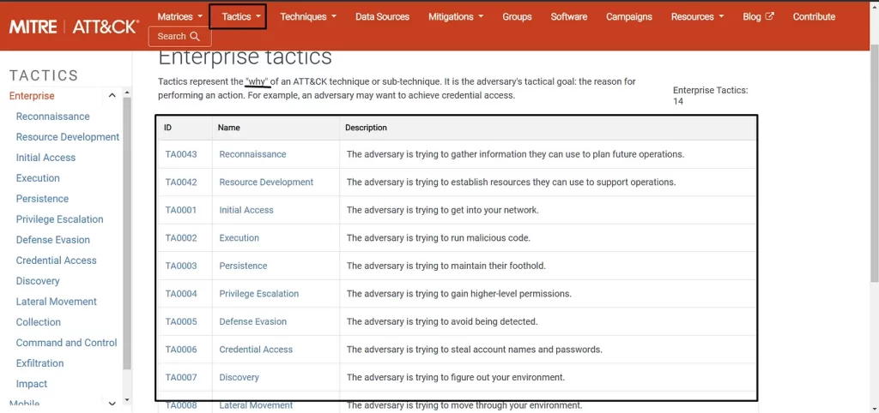Click sidebar scrollbar down arrow
This screenshot has width=879, height=413.
click(127, 399)
